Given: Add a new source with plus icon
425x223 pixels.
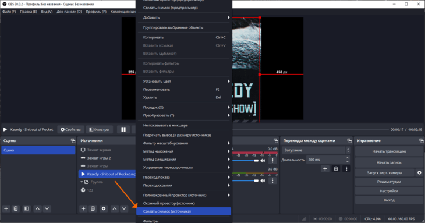Looking at the screenshot, I should click(83, 208).
